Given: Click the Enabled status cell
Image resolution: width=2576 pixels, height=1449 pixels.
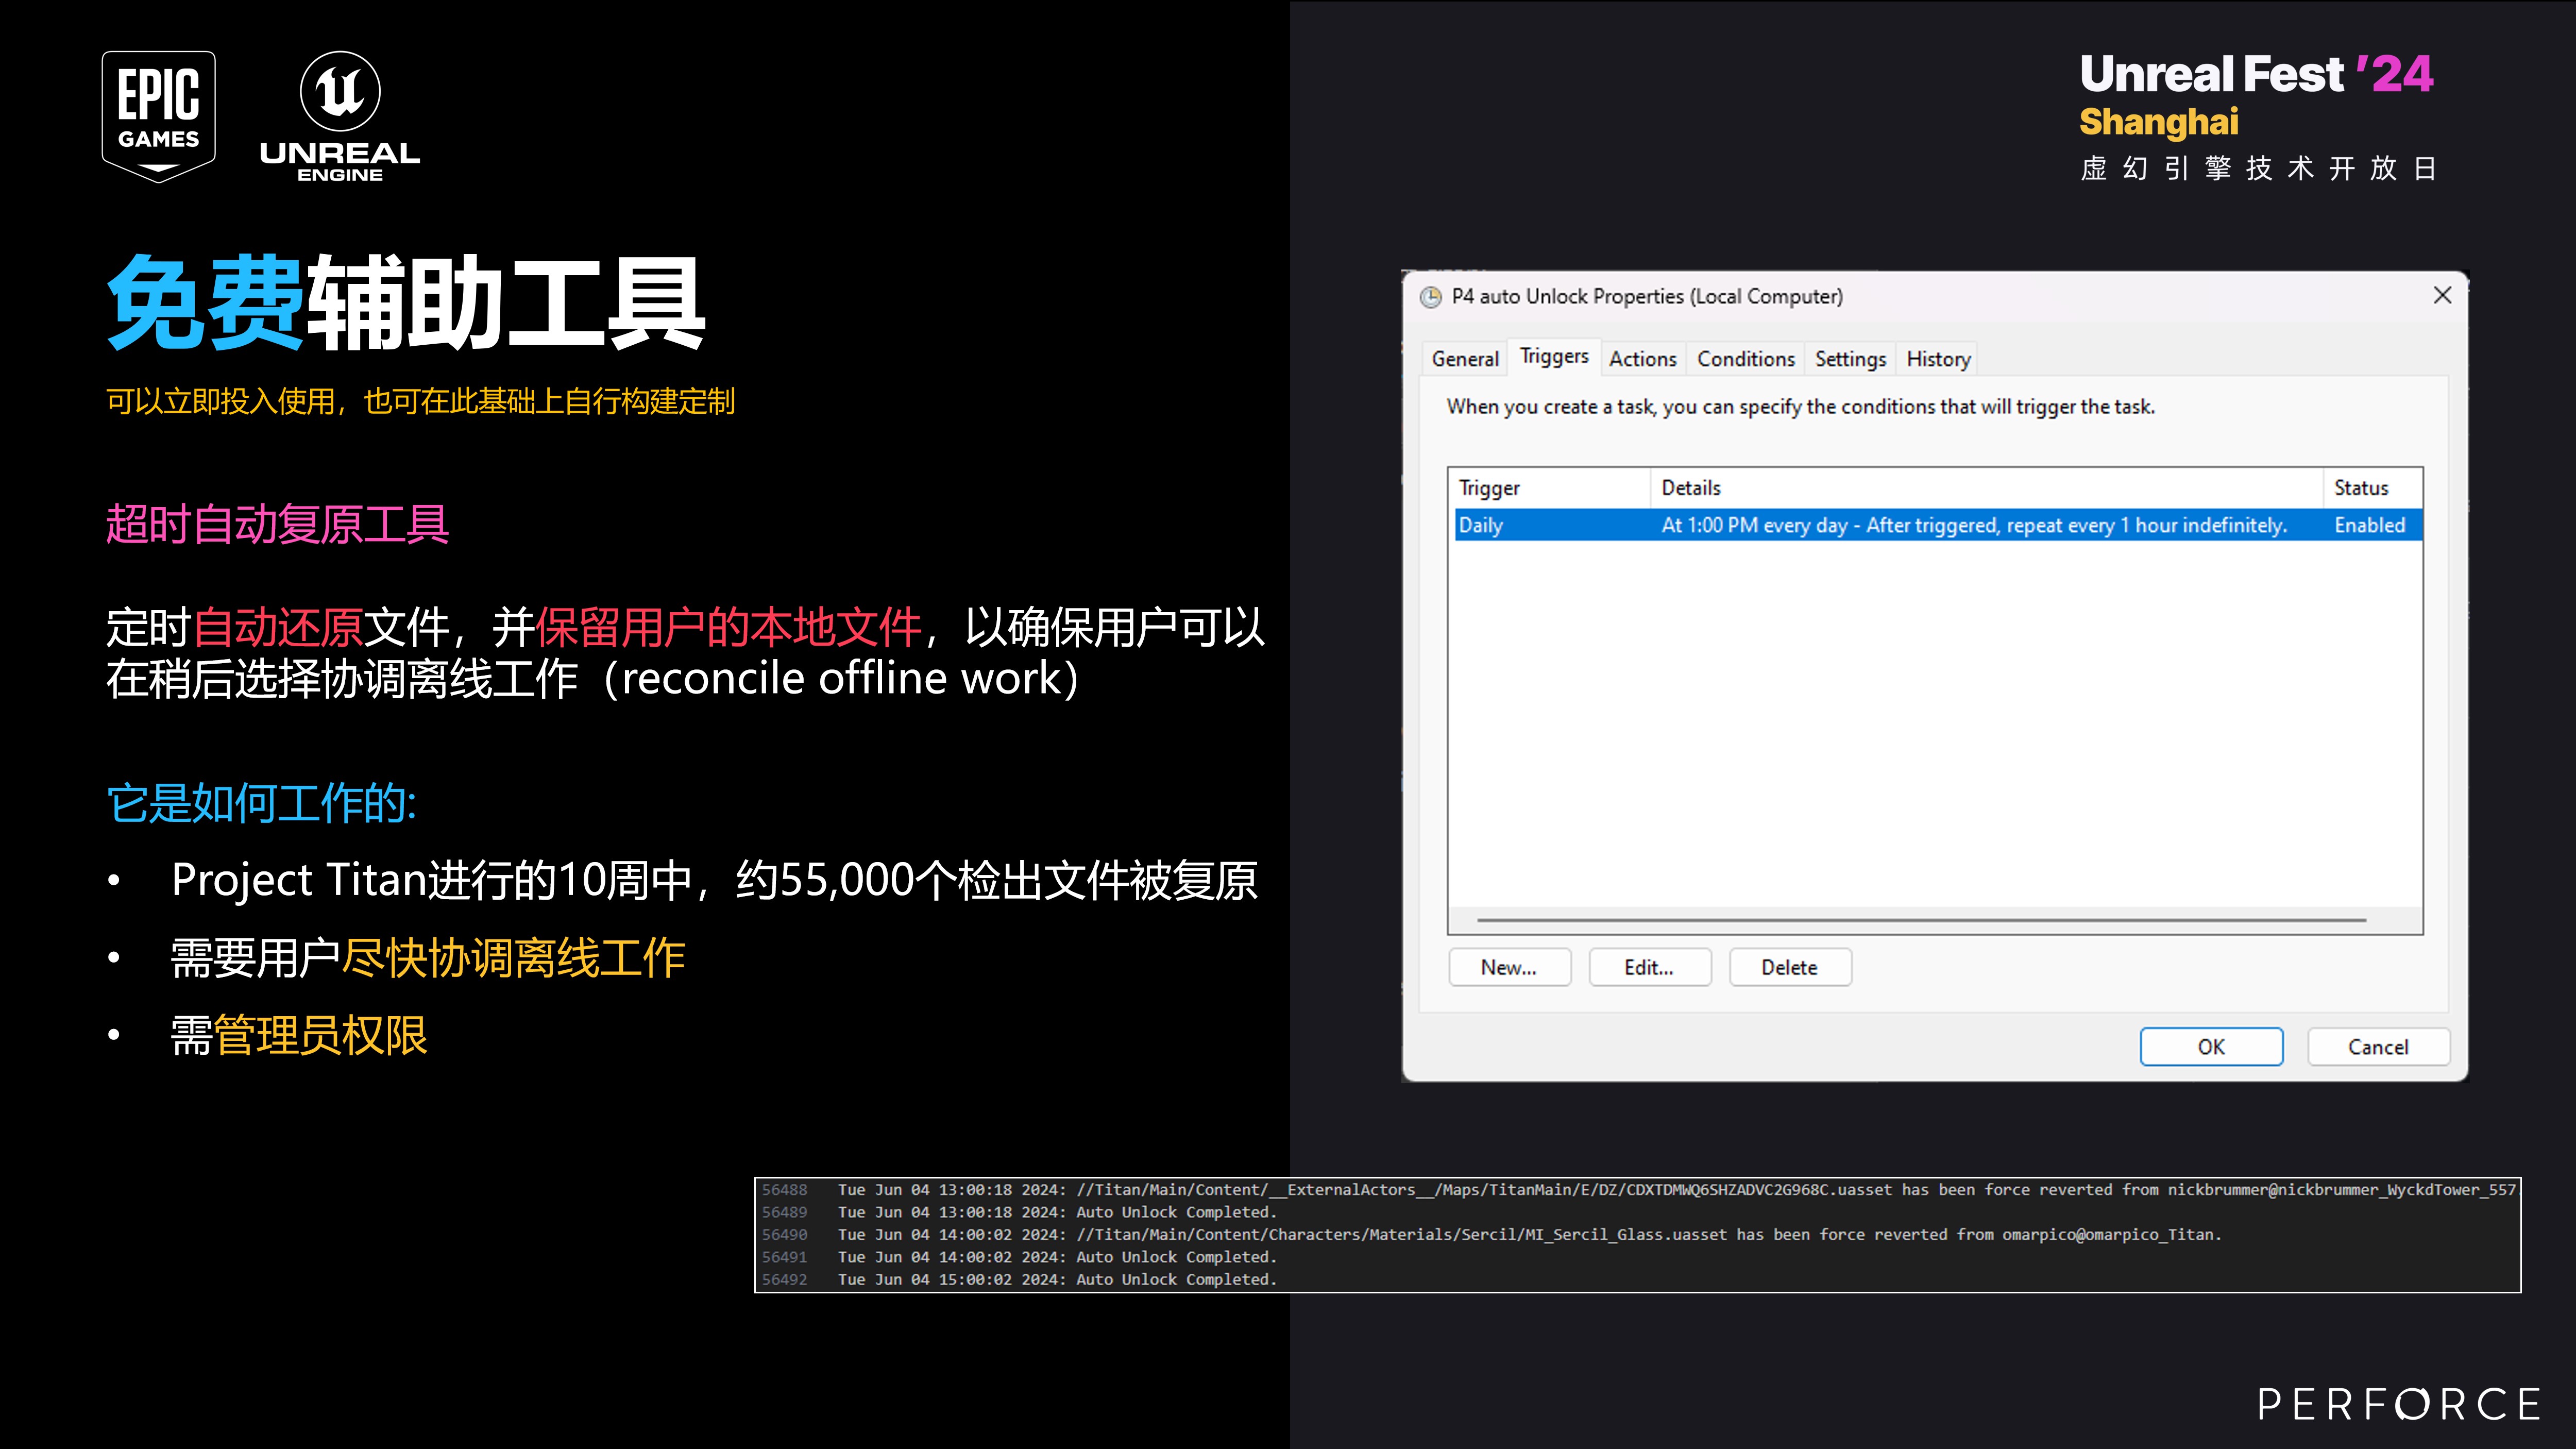Looking at the screenshot, I should [2369, 525].
